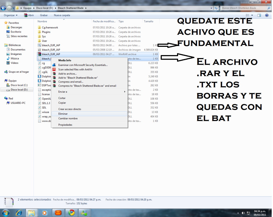This screenshot has height=217, width=273.
Task: Click the bleach_EUR_JAP WinRAR archive icon
Action: click(x=39, y=54)
